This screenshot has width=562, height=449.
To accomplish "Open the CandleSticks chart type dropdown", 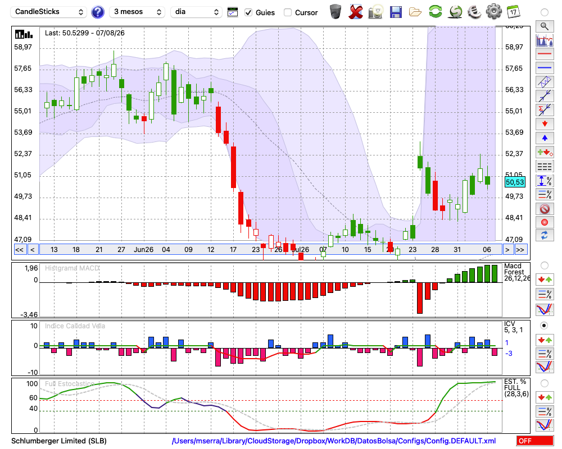I will (x=49, y=12).
